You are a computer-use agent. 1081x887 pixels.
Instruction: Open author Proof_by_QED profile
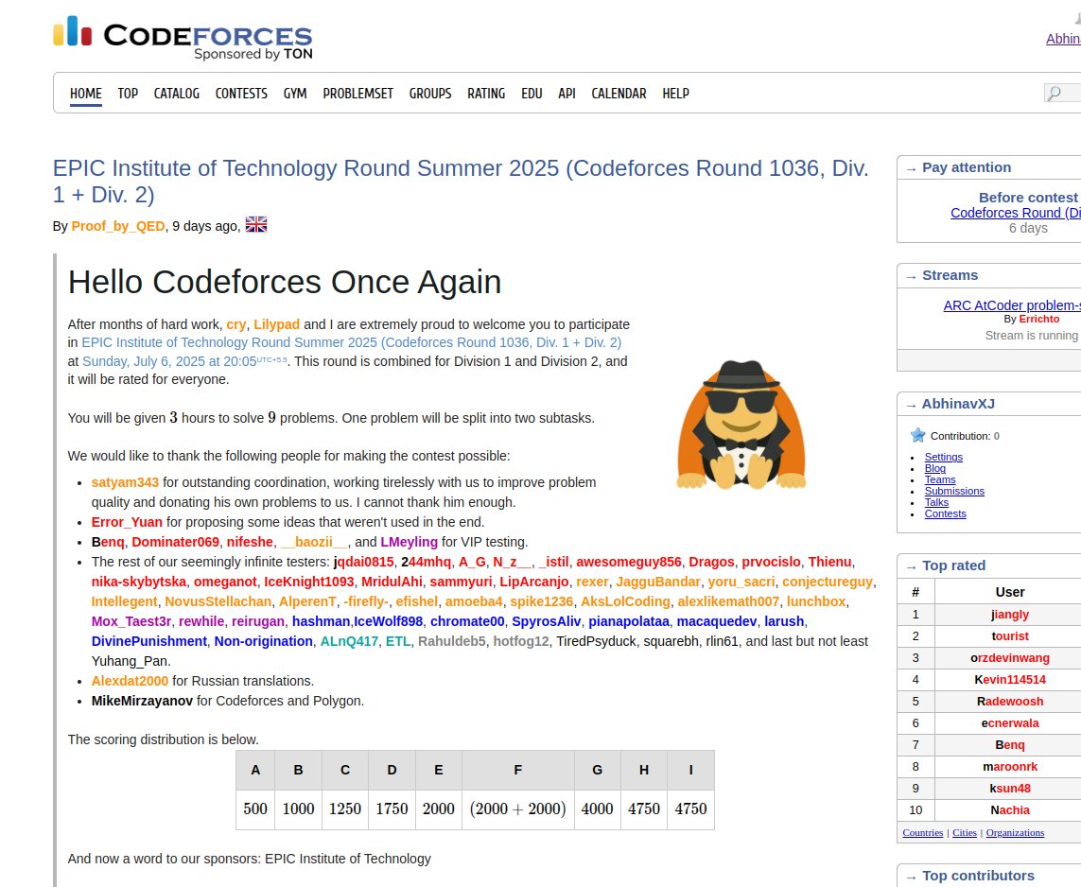point(118,226)
